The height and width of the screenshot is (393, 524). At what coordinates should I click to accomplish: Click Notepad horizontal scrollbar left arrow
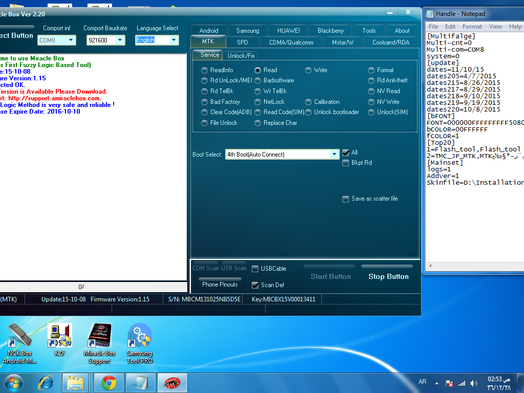(x=430, y=266)
